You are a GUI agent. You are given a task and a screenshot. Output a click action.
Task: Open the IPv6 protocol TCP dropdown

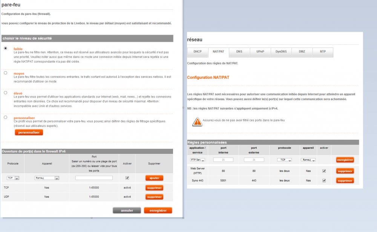(13, 178)
